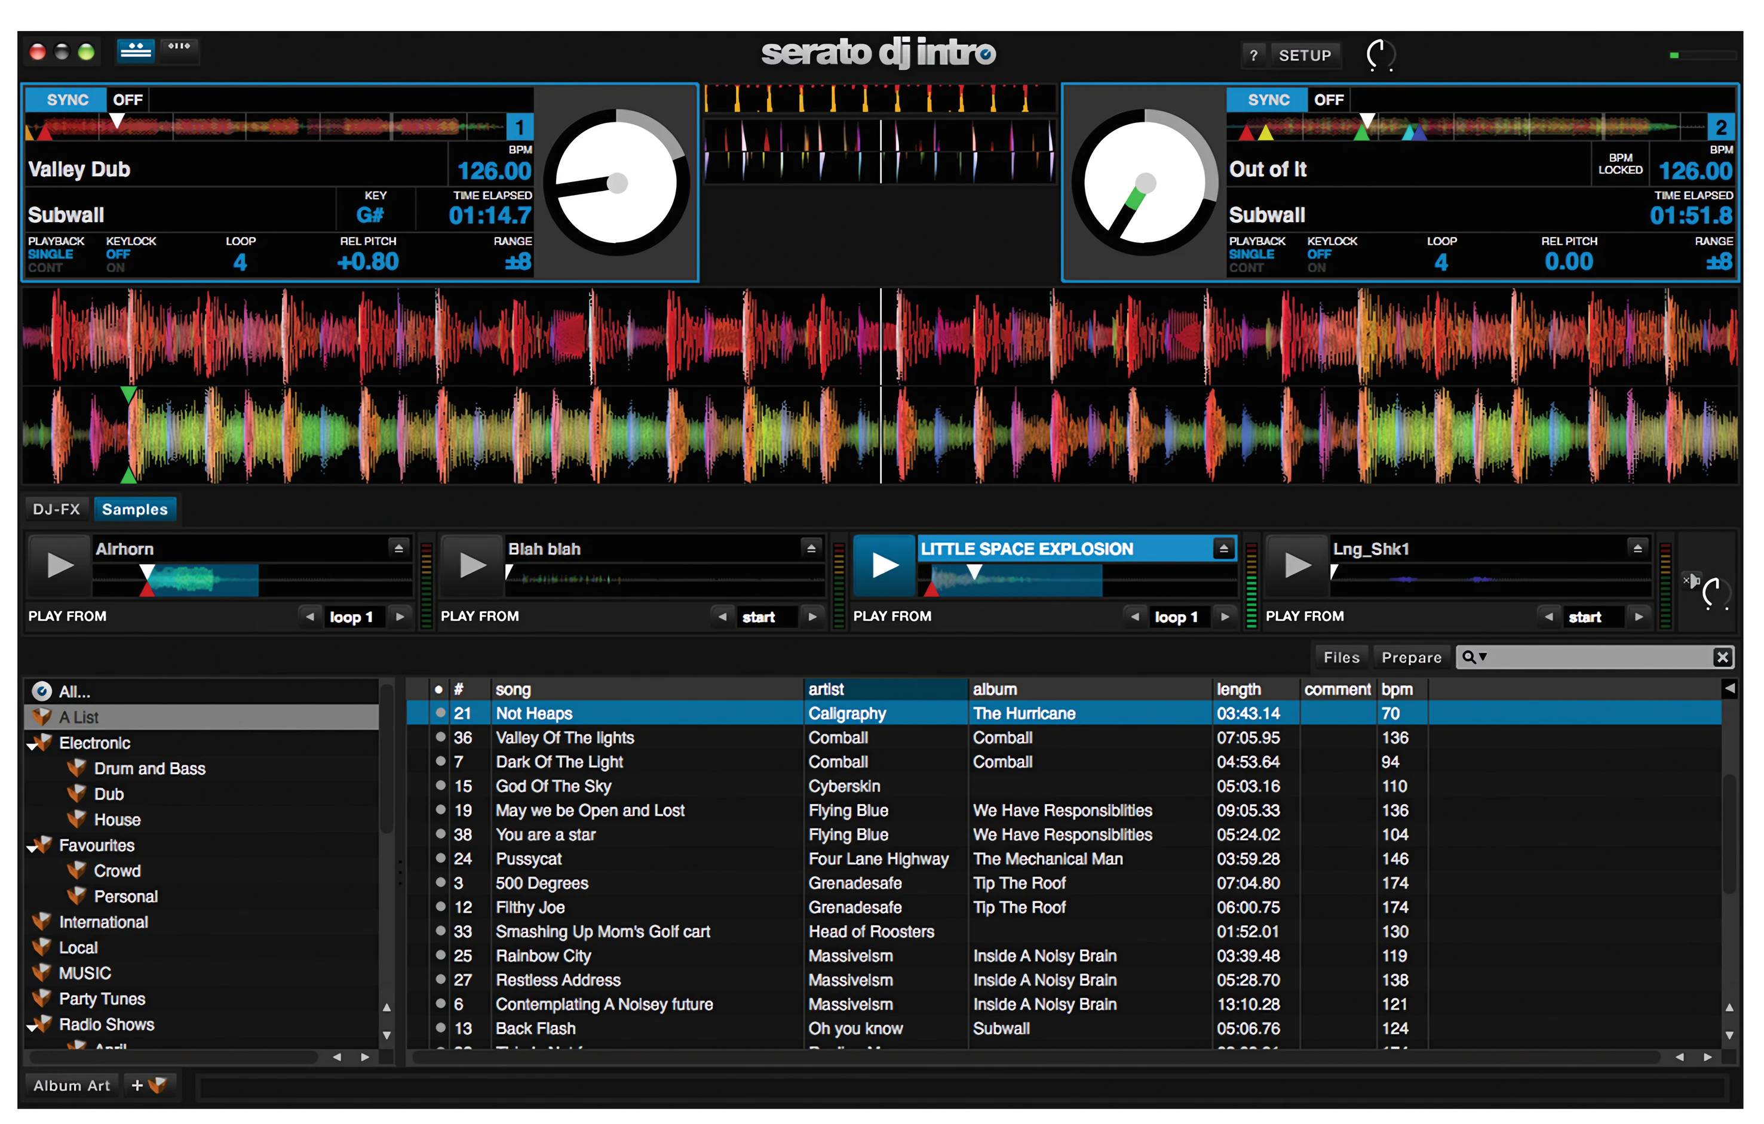Click the deck 2 virtual platter
Image resolution: width=1764 pixels, height=1124 pixels.
click(1145, 182)
